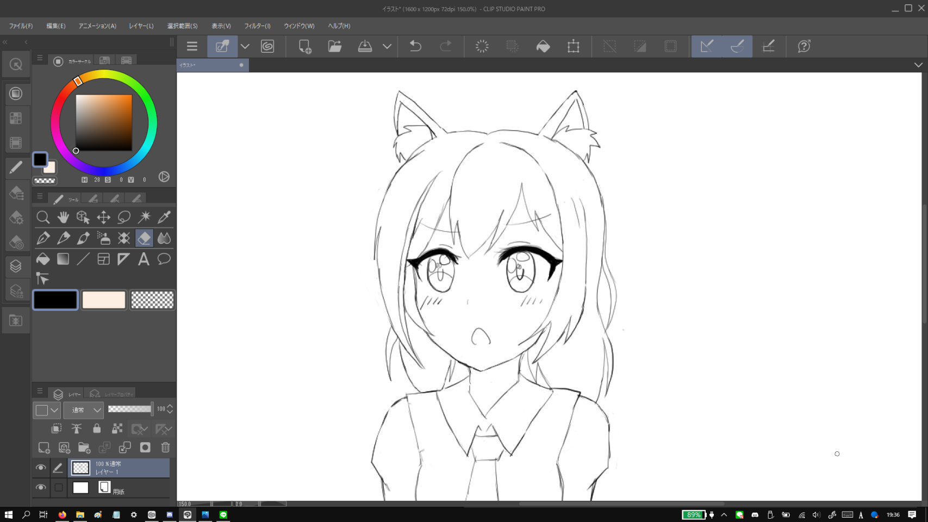Pick the Text tool
Screen dimensions: 928x522
click(x=144, y=259)
